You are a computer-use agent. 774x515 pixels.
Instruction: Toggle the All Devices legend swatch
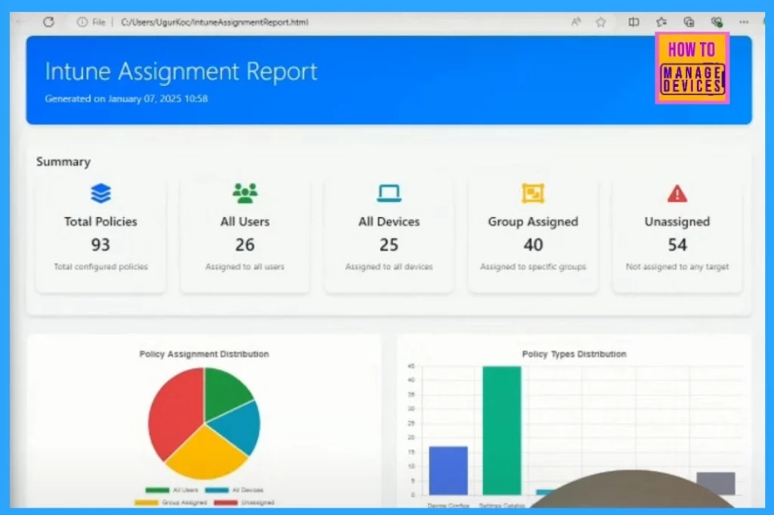217,490
